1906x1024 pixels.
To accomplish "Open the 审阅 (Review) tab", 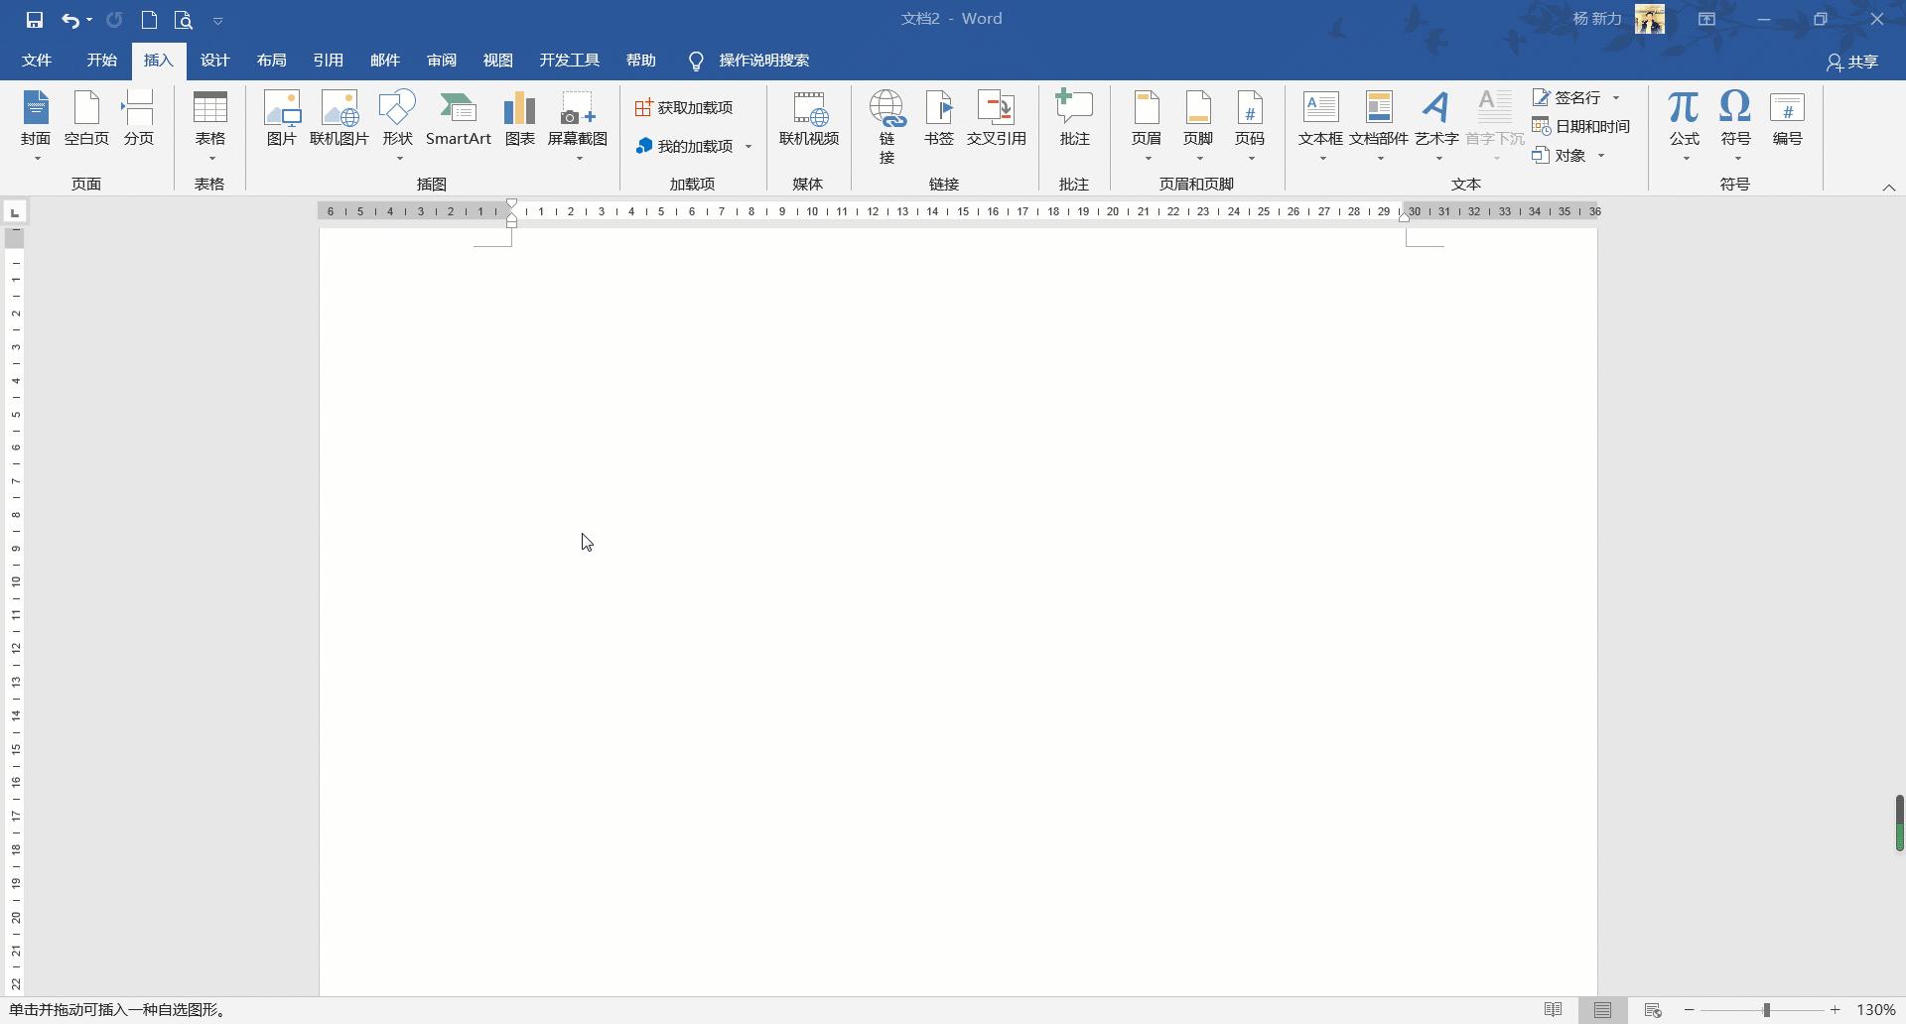I will [x=441, y=61].
